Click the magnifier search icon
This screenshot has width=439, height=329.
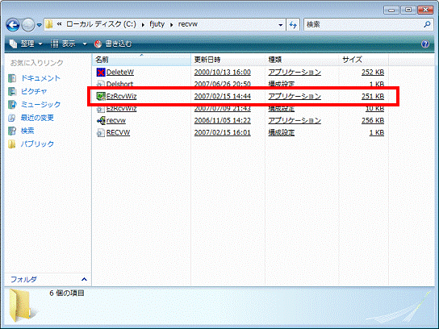(427, 25)
